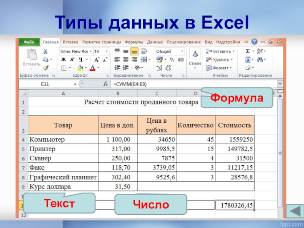This screenshot has height=228, width=304.
Task: Apply thousands separator 000 format
Action: click(181, 60)
